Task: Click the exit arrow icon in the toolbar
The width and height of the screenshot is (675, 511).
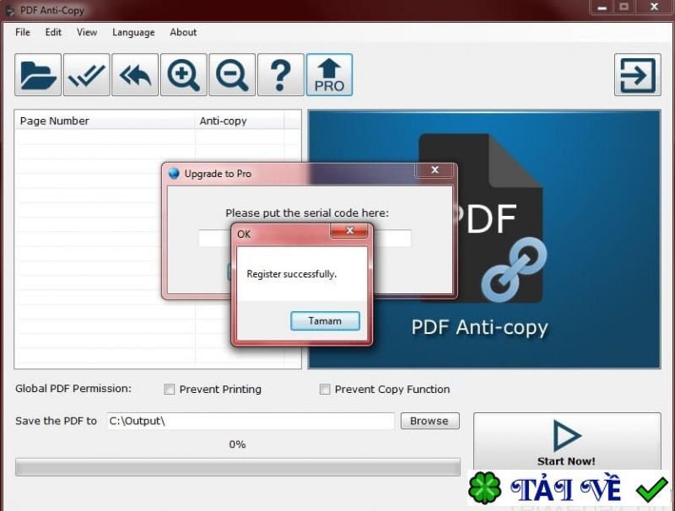Action: 638,75
